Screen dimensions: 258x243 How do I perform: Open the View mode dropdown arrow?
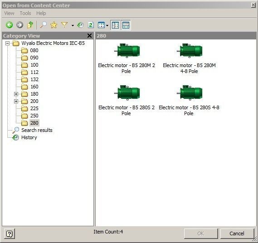click(107, 25)
